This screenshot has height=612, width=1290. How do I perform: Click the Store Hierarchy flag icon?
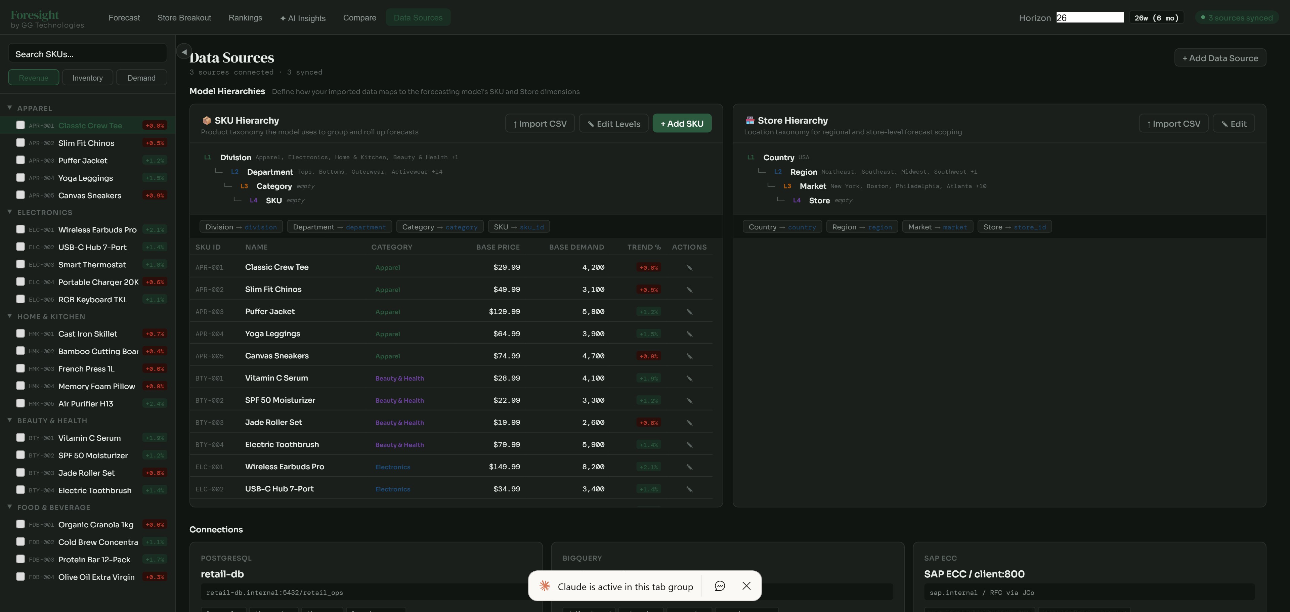pyautogui.click(x=750, y=120)
